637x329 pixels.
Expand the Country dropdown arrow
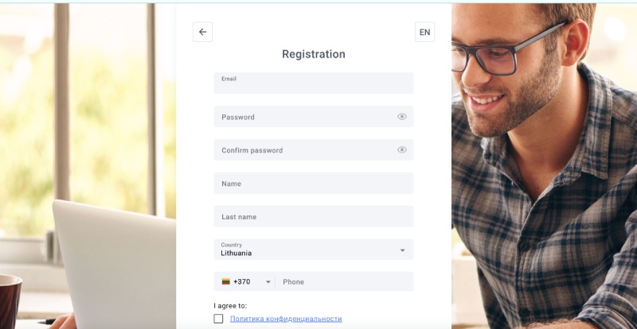pos(402,250)
